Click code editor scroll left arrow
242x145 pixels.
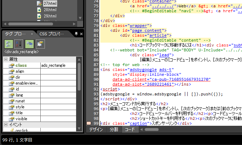tap(141, 130)
